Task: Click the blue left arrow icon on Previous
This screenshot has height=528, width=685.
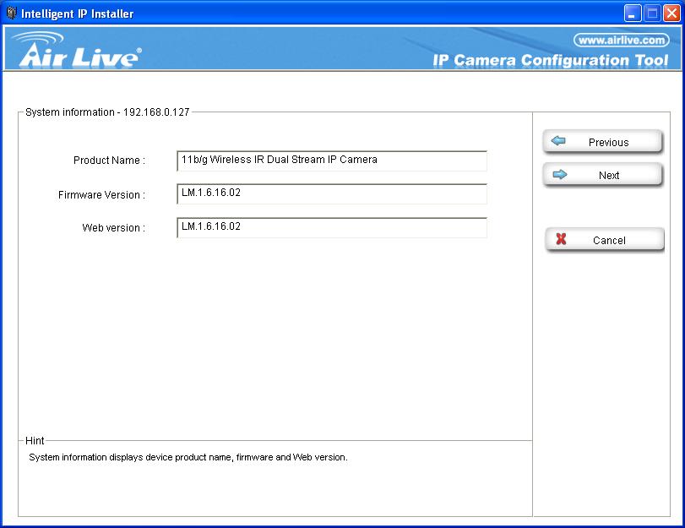Action: [x=558, y=142]
